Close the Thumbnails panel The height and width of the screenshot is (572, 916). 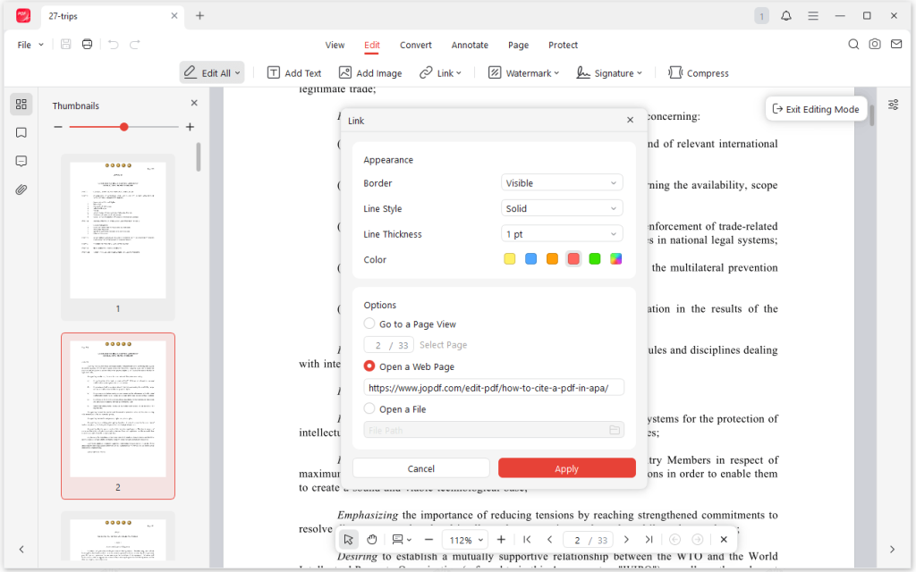[x=194, y=103]
